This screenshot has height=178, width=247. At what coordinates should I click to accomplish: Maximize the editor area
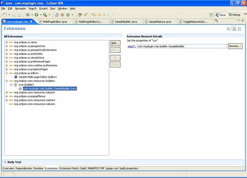click(x=242, y=20)
